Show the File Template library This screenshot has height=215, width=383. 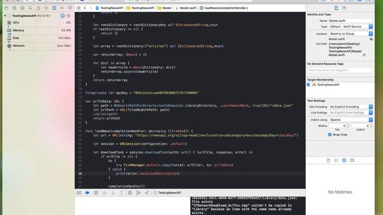328,161
